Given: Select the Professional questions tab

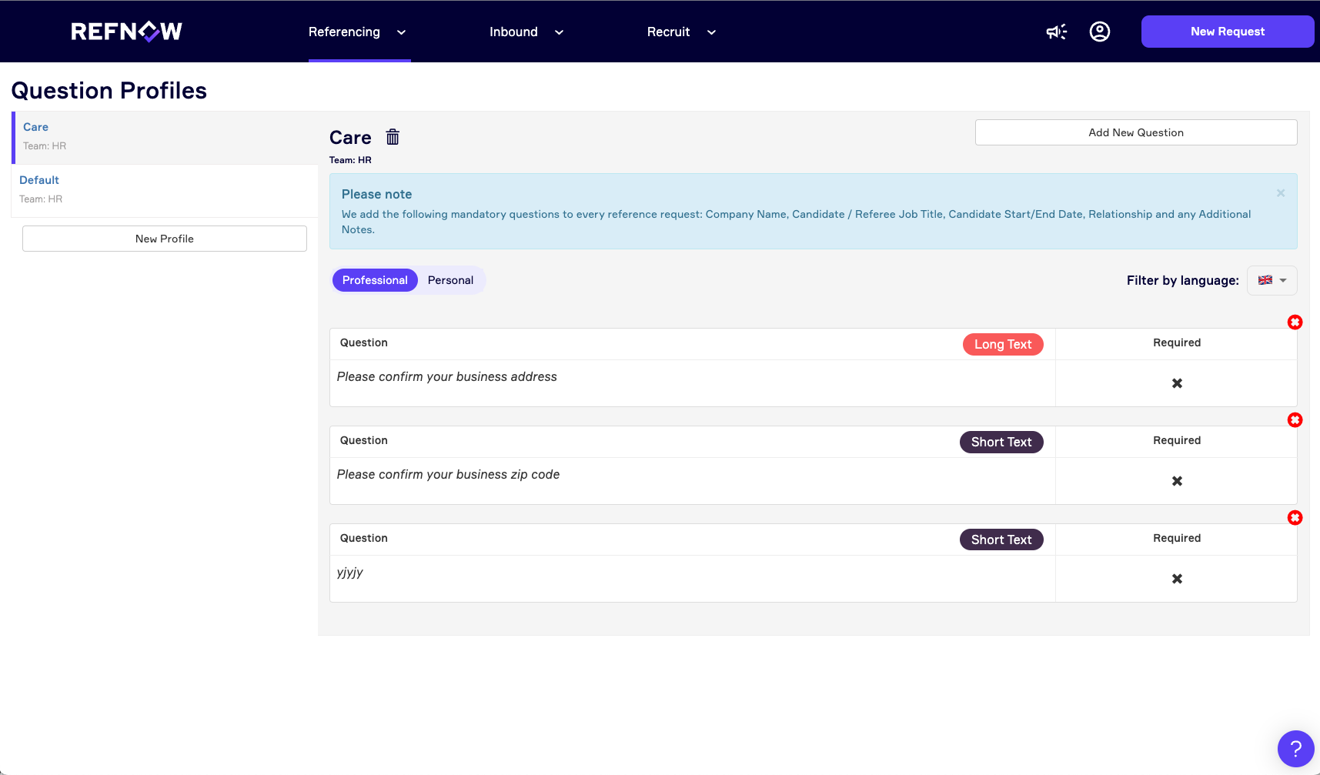Looking at the screenshot, I should tap(375, 280).
